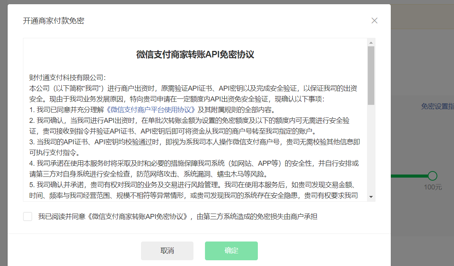Close the 开通商家付款免密 dialog
The width and height of the screenshot is (454, 266).
[x=374, y=21]
